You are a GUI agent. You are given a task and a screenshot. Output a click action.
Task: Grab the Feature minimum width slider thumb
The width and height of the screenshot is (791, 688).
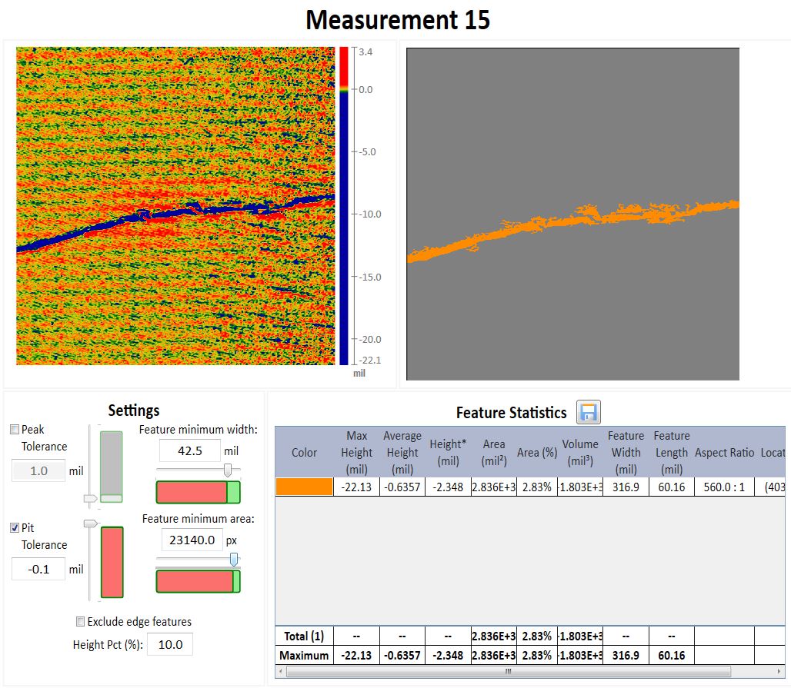coord(228,470)
